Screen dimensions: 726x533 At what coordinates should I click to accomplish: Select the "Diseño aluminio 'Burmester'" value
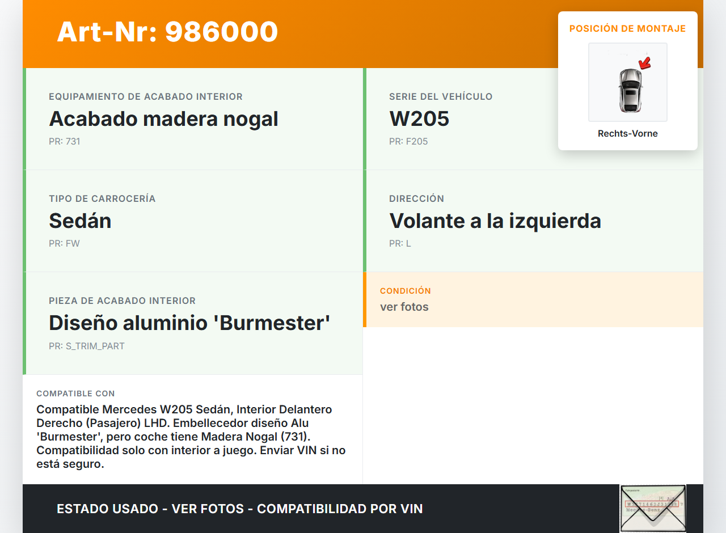pyautogui.click(x=189, y=323)
